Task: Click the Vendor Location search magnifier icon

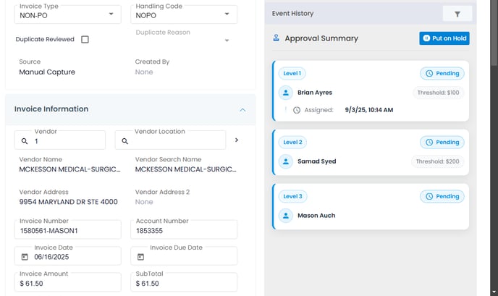Action: (x=124, y=142)
